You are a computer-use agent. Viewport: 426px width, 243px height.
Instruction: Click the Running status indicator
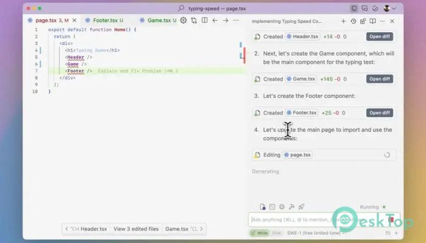pyautogui.click(x=372, y=207)
